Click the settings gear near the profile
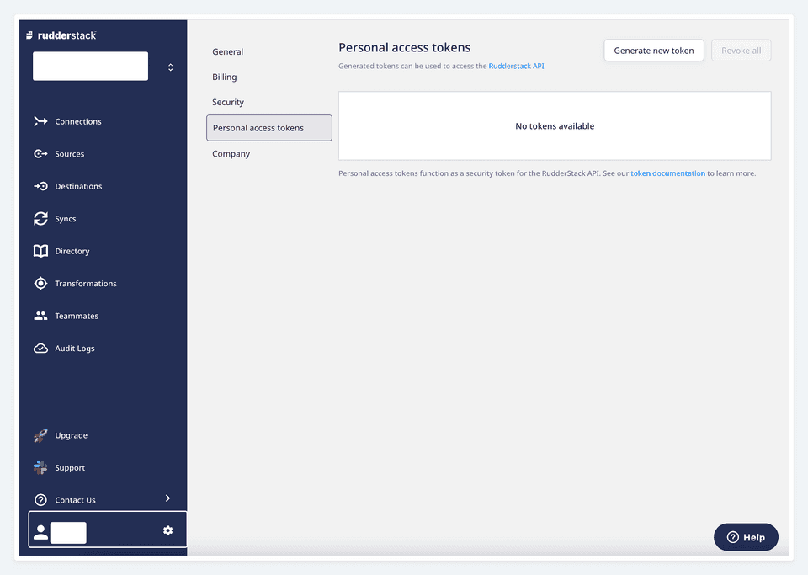Viewport: 808px width, 575px height. 167,530
